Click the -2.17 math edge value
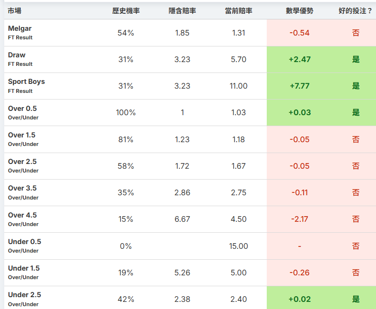The image size is (376, 309). point(299,219)
